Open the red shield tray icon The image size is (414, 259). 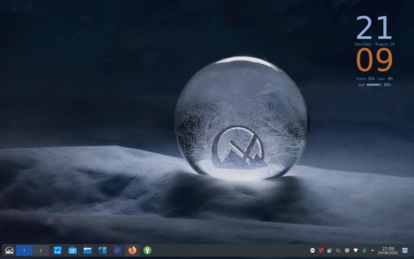[321, 250]
